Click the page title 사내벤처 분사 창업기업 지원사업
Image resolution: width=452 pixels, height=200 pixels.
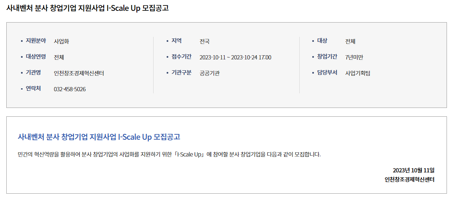87,8
